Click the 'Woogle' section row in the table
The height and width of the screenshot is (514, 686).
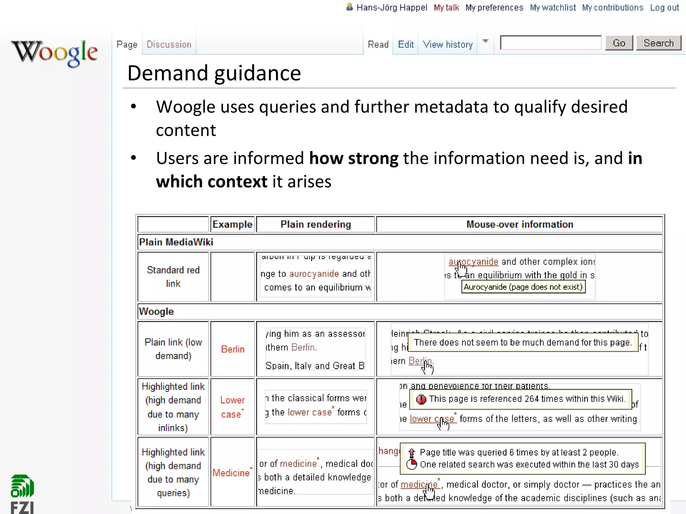(x=400, y=312)
